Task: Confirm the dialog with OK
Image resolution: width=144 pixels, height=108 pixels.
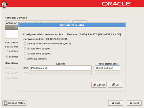Action: (x=115, y=85)
